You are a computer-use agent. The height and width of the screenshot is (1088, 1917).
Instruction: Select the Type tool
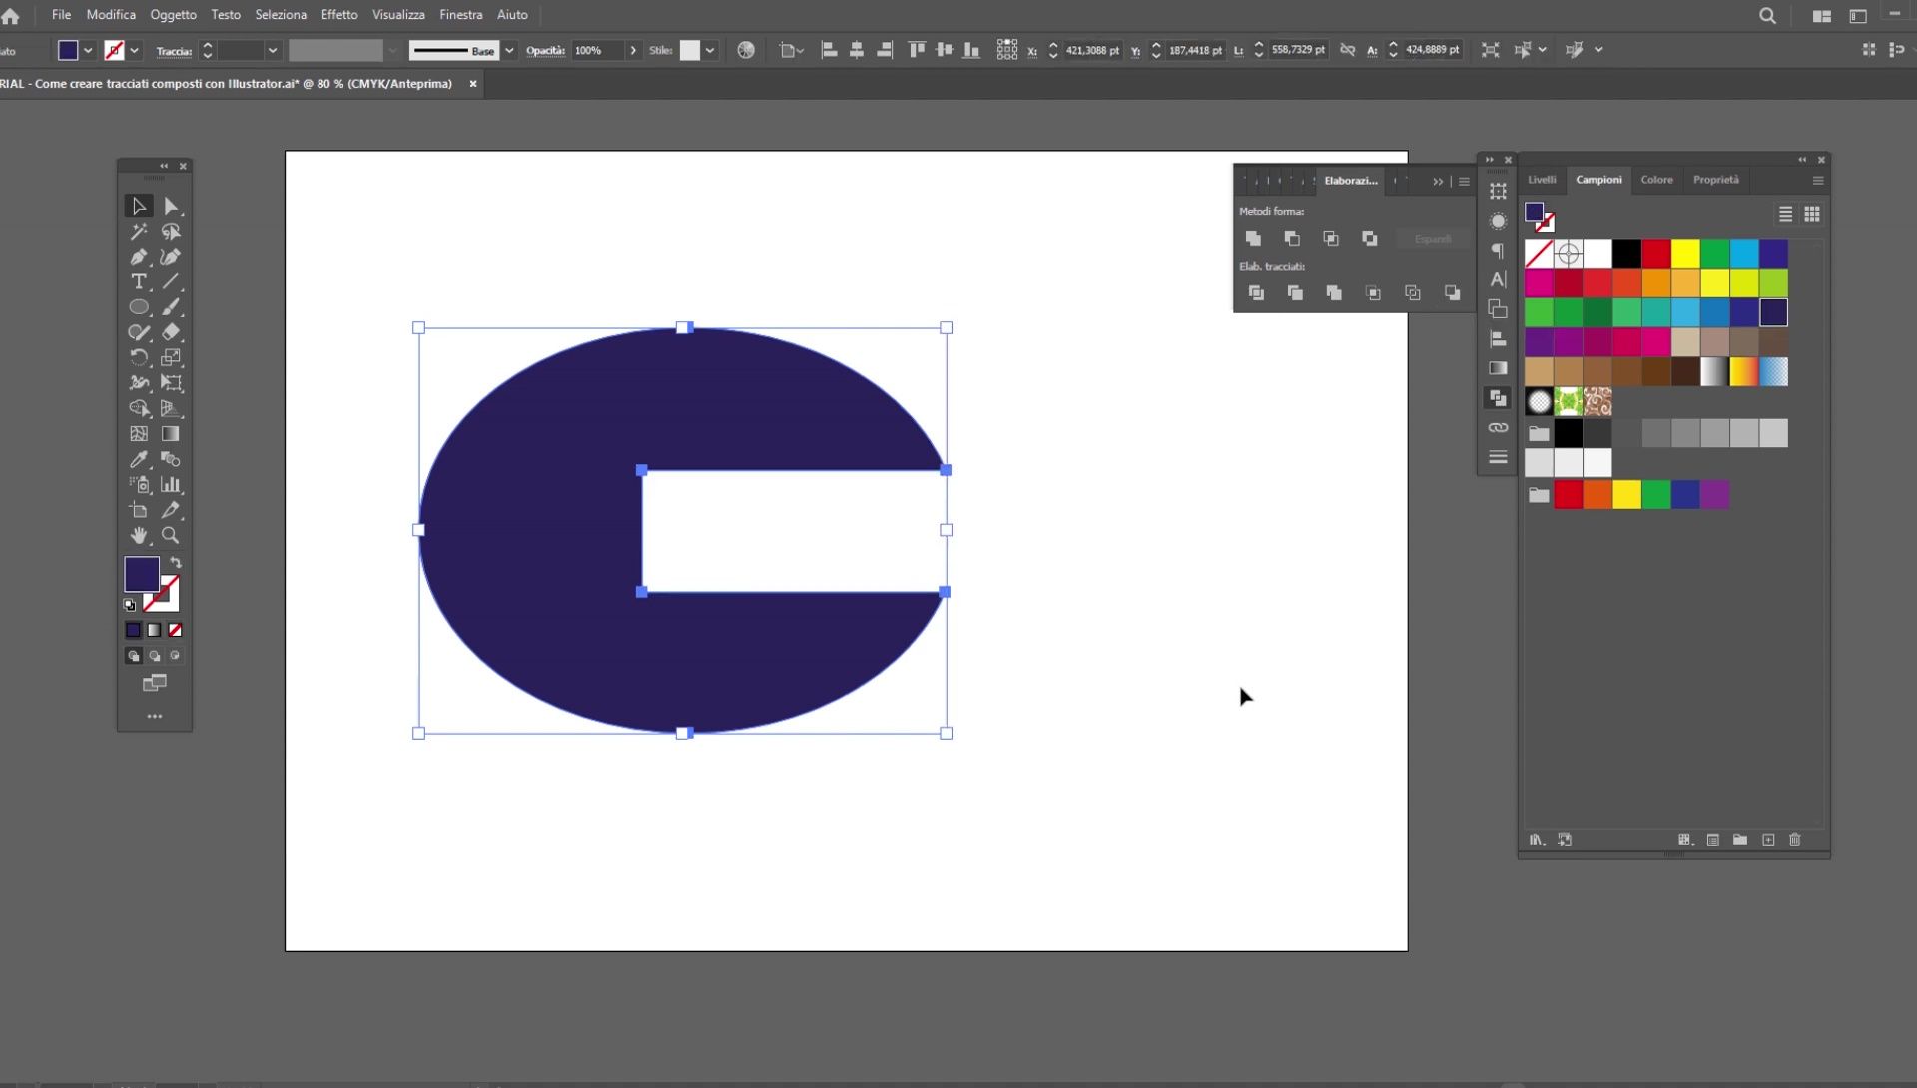[139, 282]
